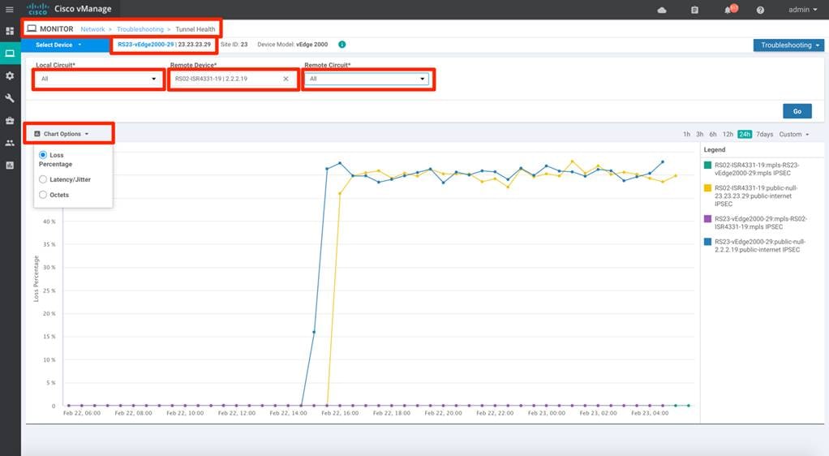Click the Feb 23, 00:00 axis label
The height and width of the screenshot is (456, 829).
(x=546, y=413)
